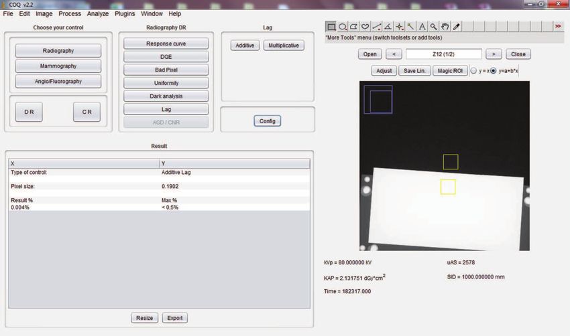The image size is (570, 336).
Task: Click the dark yellow ROI above the plate
Action: (x=451, y=162)
